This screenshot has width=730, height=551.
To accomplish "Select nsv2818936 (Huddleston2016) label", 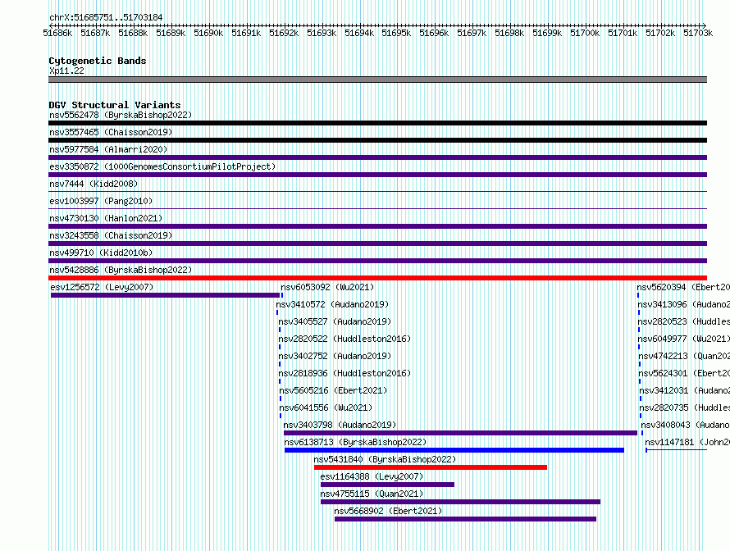I will [344, 373].
